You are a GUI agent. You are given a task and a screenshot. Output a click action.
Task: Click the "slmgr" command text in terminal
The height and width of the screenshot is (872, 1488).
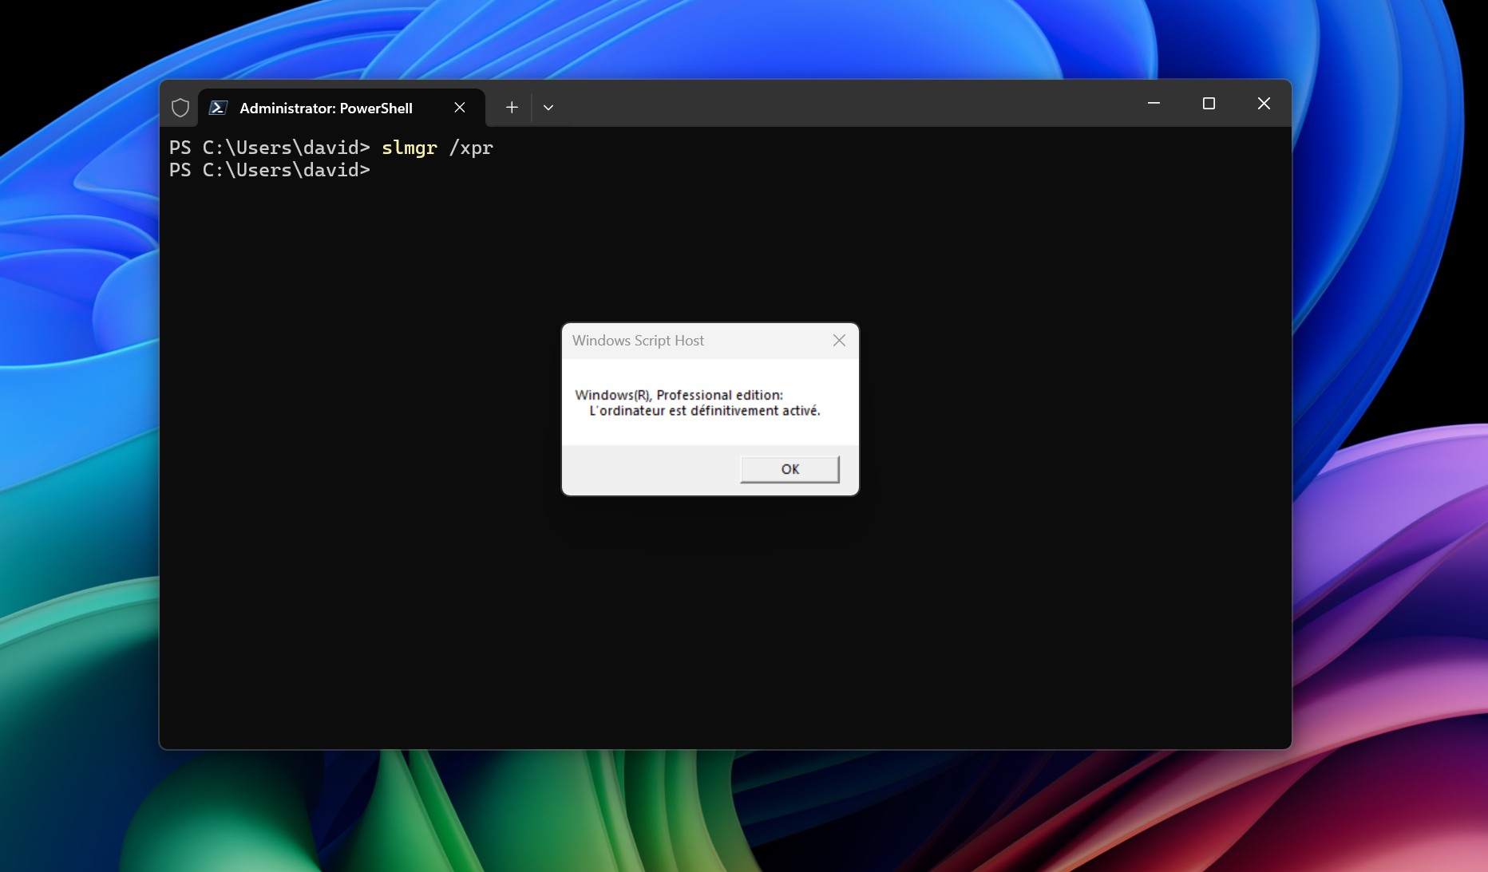(409, 148)
